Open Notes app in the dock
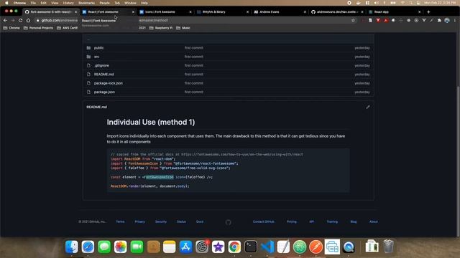Screen dimensions: 460x258 click(x=170, y=247)
